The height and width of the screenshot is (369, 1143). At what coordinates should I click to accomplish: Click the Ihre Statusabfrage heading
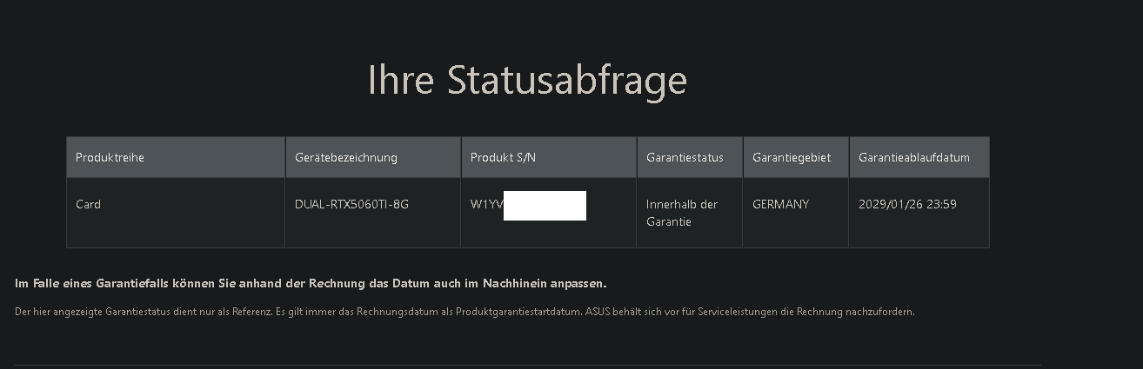click(x=527, y=80)
